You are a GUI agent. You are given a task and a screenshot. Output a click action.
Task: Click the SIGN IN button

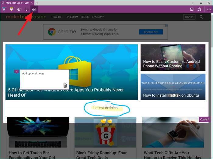tap(189, 17)
